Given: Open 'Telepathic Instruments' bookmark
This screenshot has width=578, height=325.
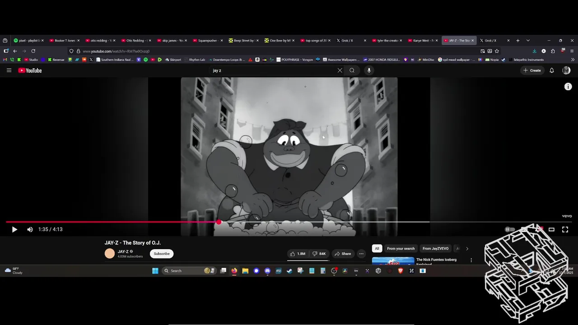Looking at the screenshot, I should pyautogui.click(x=526, y=60).
